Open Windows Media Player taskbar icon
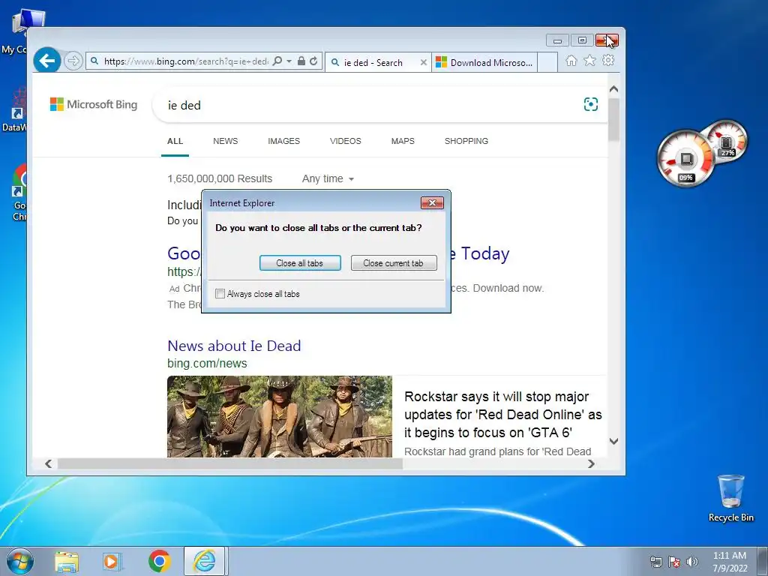The image size is (768, 576). [112, 561]
